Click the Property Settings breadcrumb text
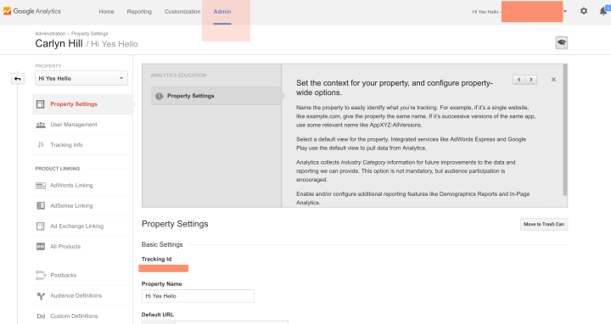The height and width of the screenshot is (324, 611). tap(89, 33)
